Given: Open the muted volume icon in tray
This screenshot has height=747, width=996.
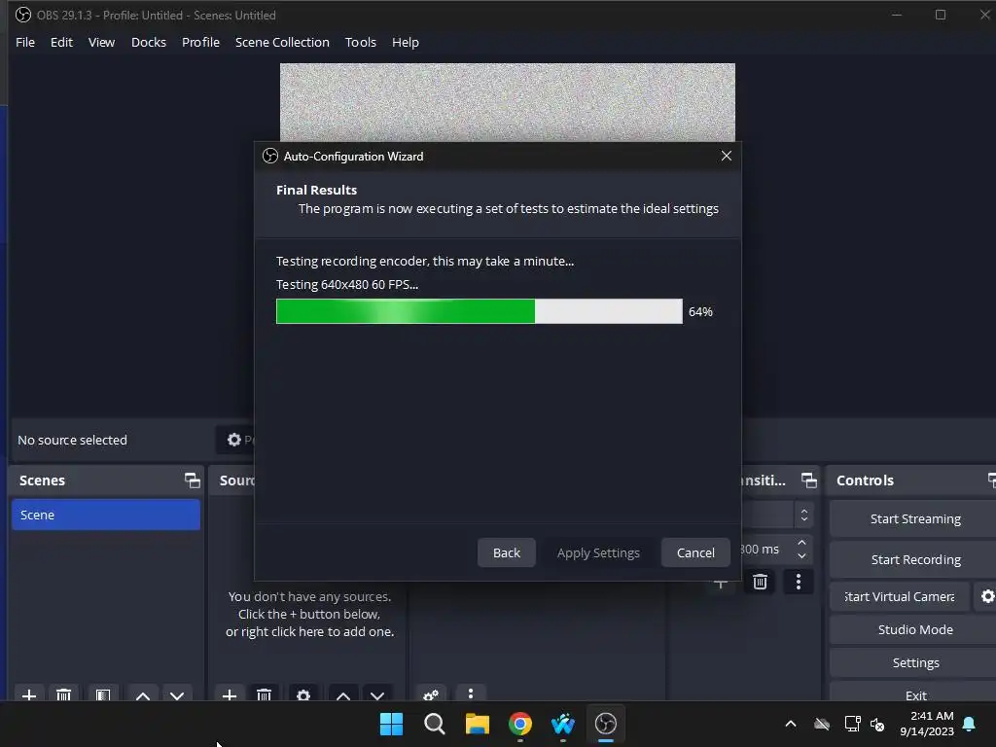Looking at the screenshot, I should pos(877,724).
